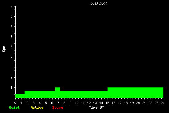This screenshot has height=113, width=169.
Task: Click the y-axis label 9
Action: point(12,6)
